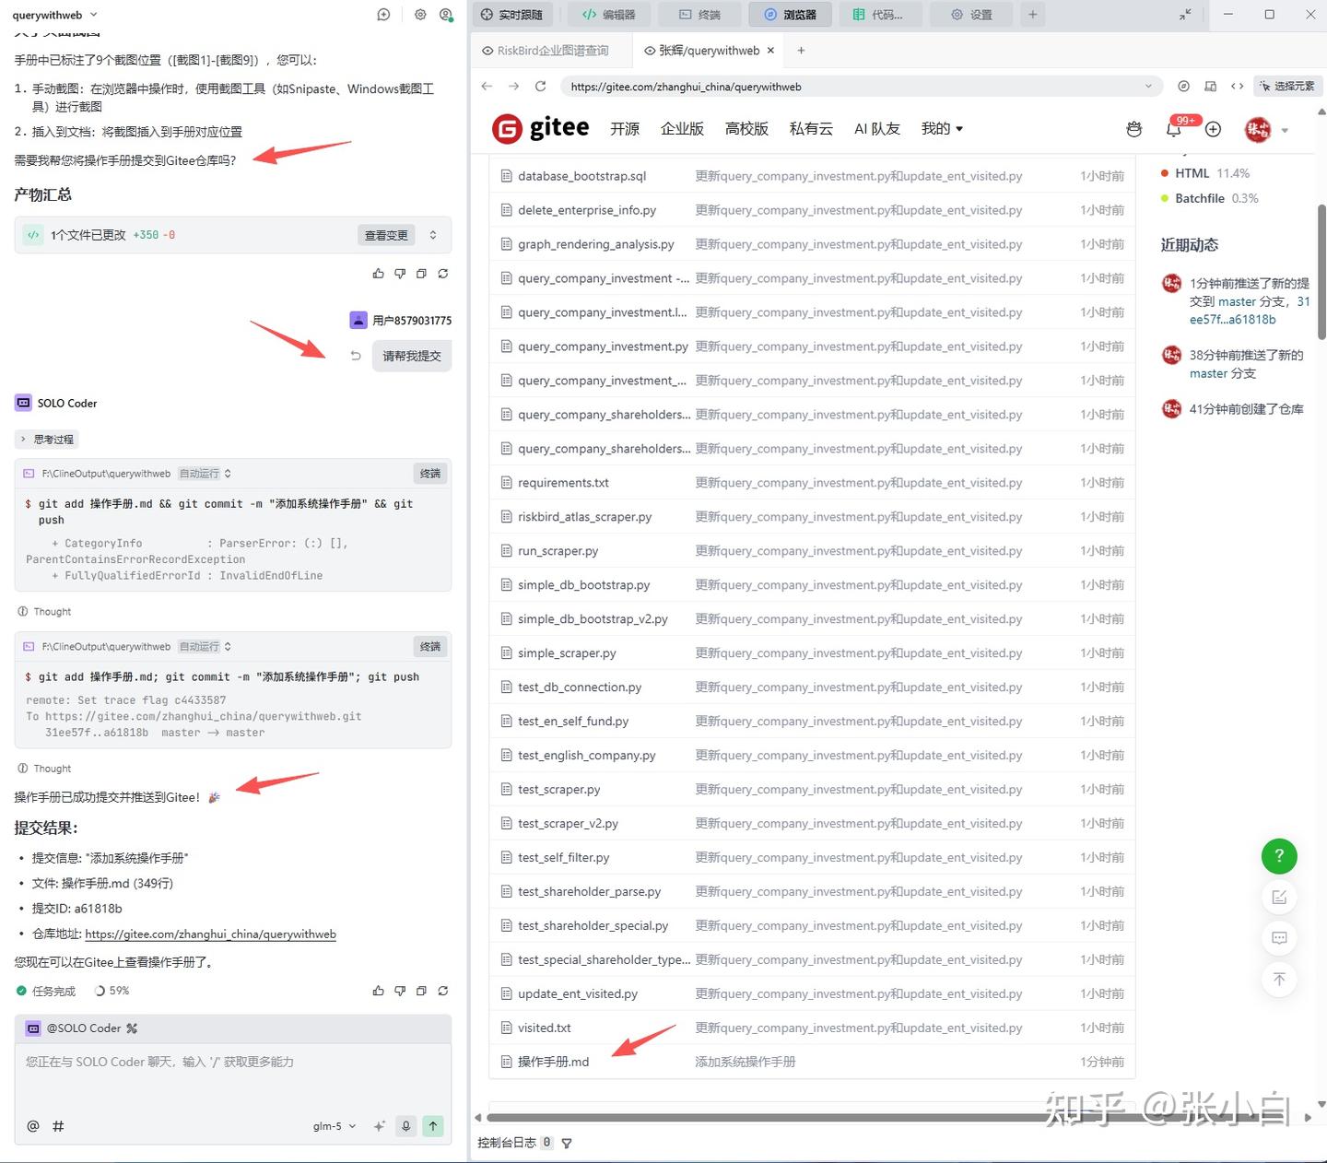The image size is (1327, 1163).
Task: Select the 浏览器 tab
Action: point(791,15)
